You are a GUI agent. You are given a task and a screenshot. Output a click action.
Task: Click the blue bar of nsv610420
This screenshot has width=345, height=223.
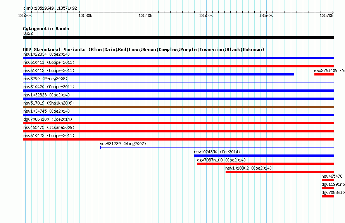(x=178, y=91)
